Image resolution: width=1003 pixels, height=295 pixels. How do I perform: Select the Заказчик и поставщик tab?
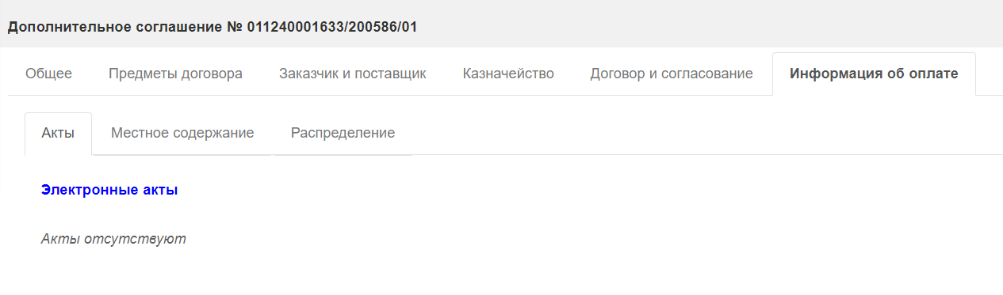tap(353, 74)
